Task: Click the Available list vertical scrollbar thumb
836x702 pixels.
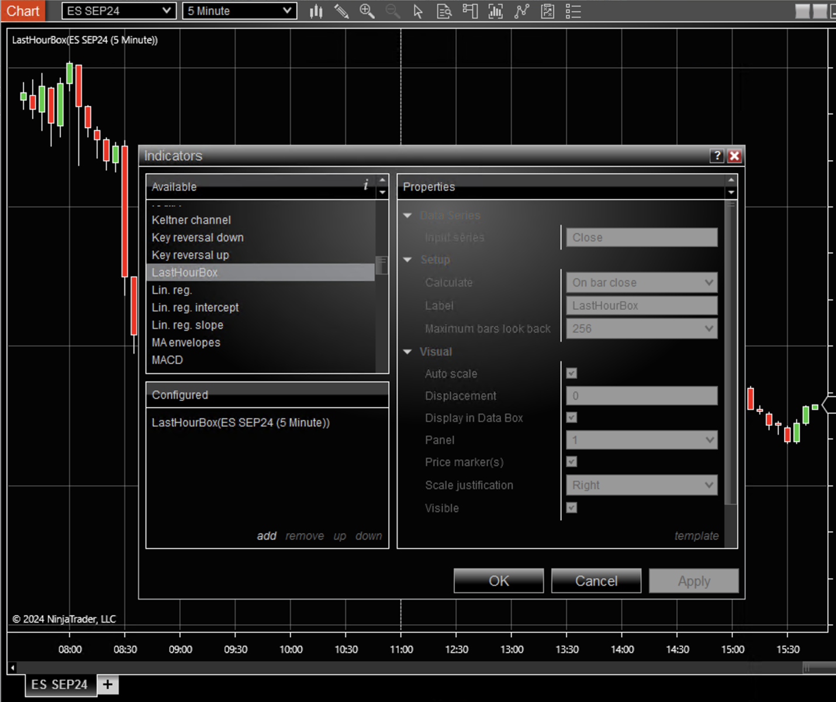Action: pos(382,265)
